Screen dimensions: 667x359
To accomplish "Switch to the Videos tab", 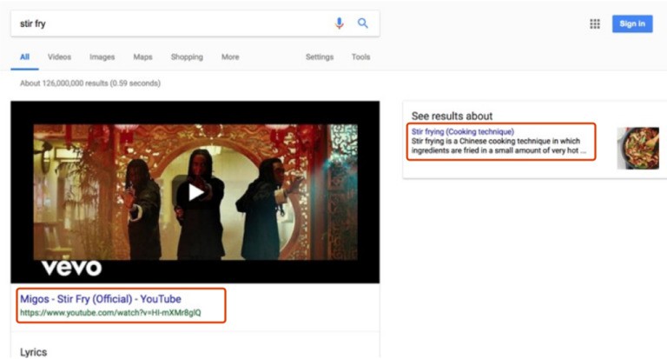I will click(60, 57).
